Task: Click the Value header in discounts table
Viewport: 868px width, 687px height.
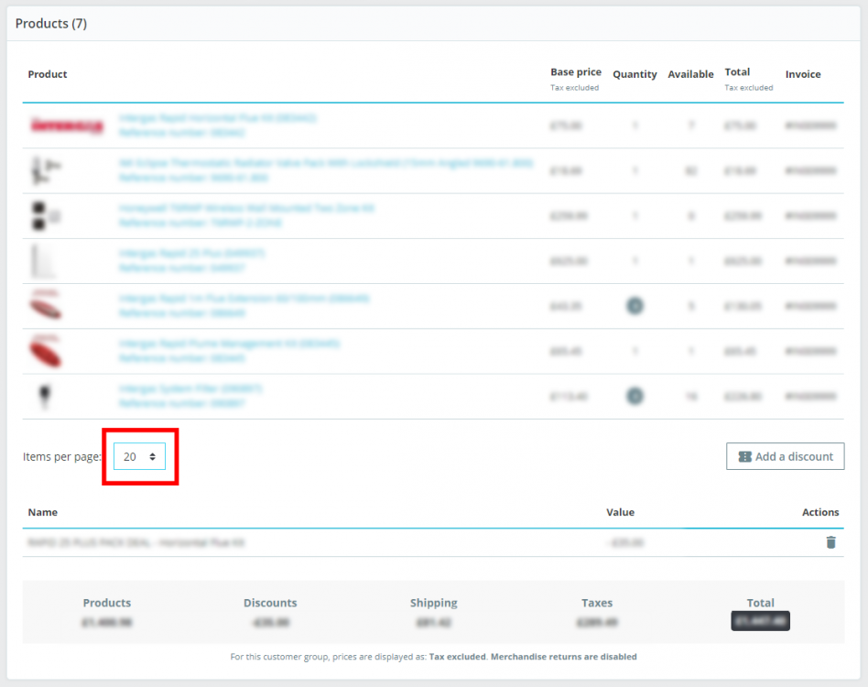Action: pyautogui.click(x=620, y=512)
